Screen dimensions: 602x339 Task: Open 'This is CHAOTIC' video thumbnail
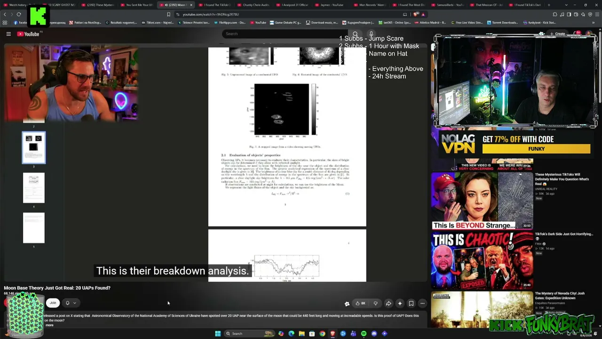(482, 260)
